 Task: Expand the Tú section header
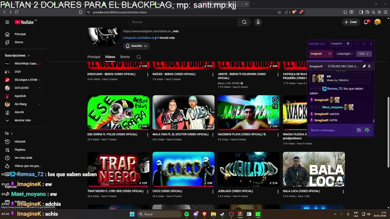click(9, 134)
